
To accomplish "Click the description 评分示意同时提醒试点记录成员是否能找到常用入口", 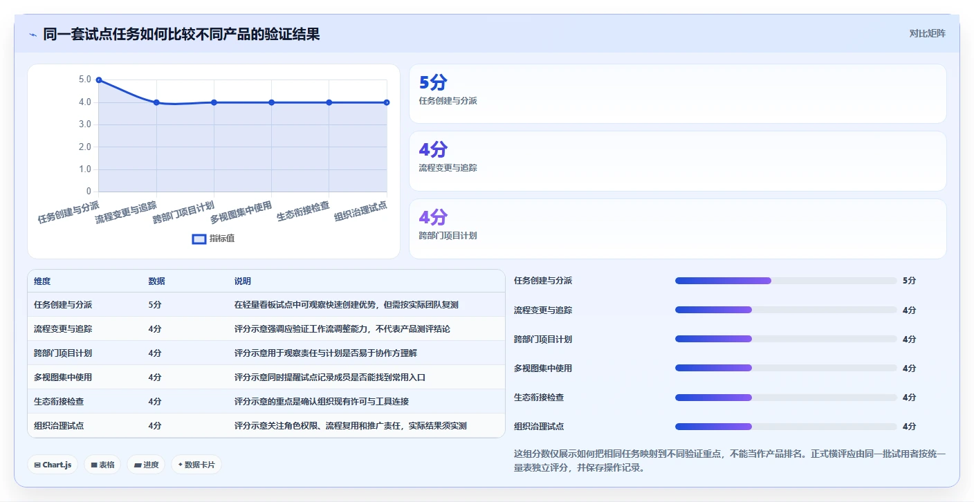I will pyautogui.click(x=330, y=377).
